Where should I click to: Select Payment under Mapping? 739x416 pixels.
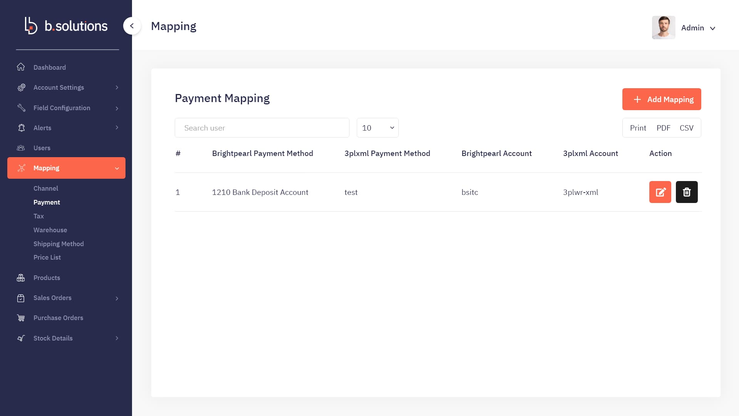click(x=47, y=202)
